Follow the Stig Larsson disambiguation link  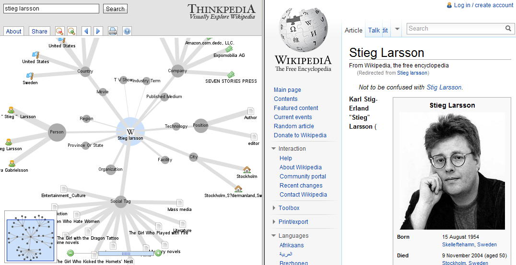coord(444,87)
